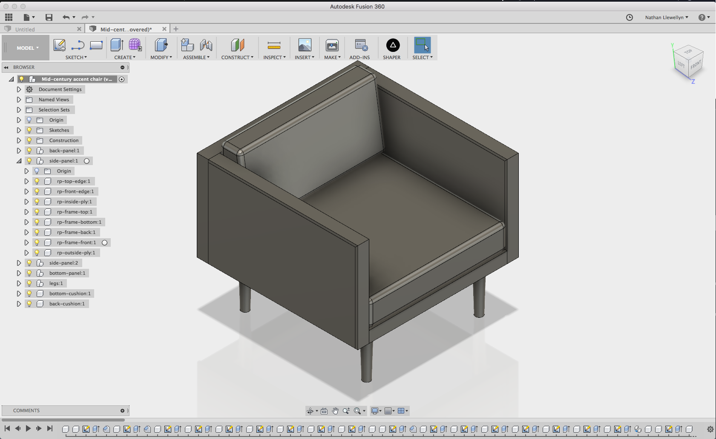Viewport: 716px width, 439px height.
Task: Click the FRONT face of ViewCube
Action: coord(696,65)
